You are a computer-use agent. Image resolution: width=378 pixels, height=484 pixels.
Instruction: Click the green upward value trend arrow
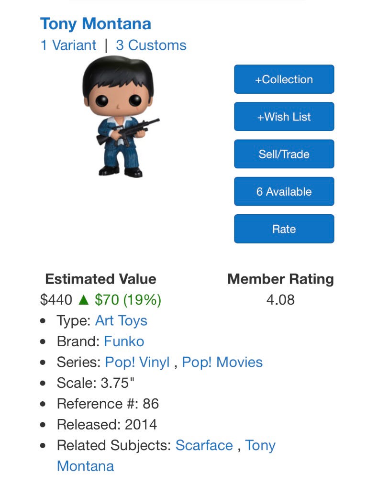click(x=84, y=300)
